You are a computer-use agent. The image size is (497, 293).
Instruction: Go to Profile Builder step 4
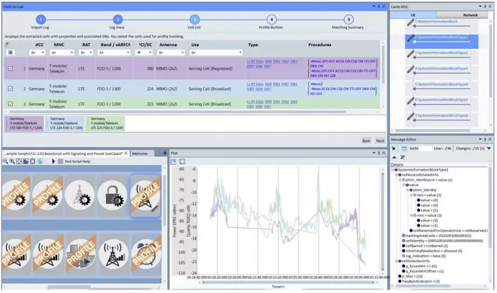(x=272, y=20)
